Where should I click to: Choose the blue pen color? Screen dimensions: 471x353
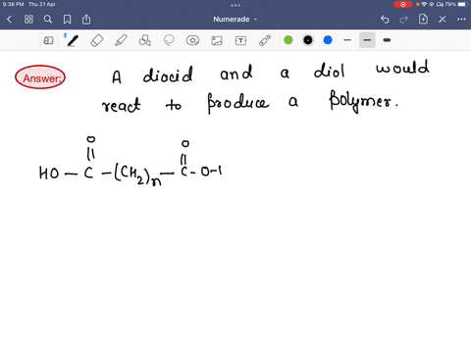point(328,40)
